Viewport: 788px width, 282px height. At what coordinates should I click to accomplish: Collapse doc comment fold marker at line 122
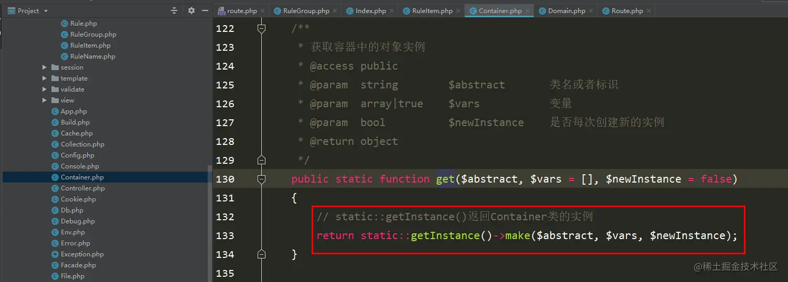tap(261, 28)
